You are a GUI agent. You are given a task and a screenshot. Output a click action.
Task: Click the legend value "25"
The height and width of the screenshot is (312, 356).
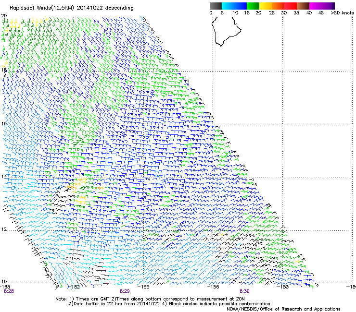click(x=272, y=13)
